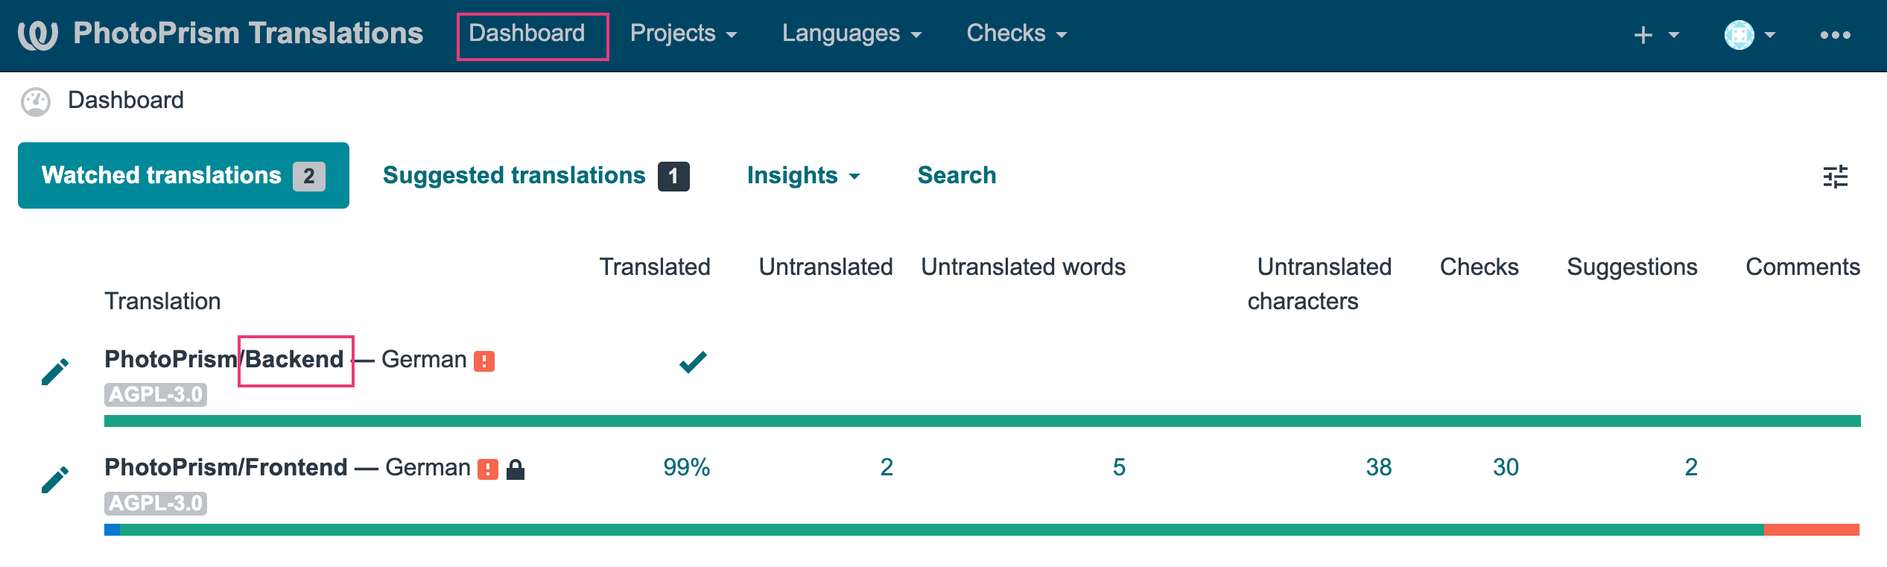
Task: Click the pencil icon for PhotoPrism/Frontend
Action: point(55,479)
